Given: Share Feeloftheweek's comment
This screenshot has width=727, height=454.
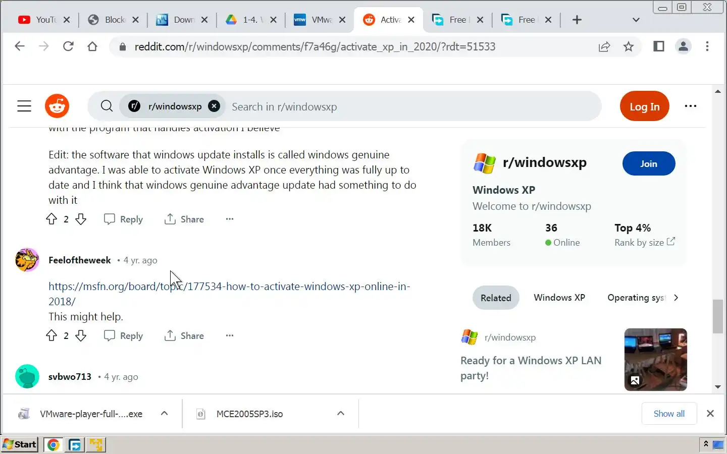Looking at the screenshot, I should (x=184, y=335).
